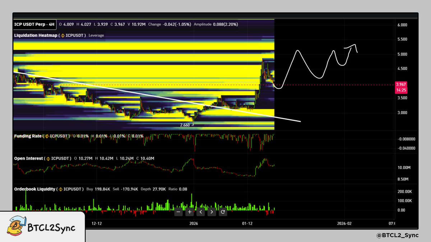
Task: Reset the chart view with refresh icon
Action: click(x=223, y=212)
